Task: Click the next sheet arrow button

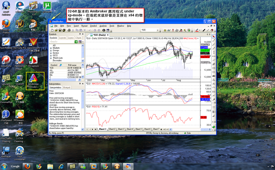Action: (x=93, y=129)
